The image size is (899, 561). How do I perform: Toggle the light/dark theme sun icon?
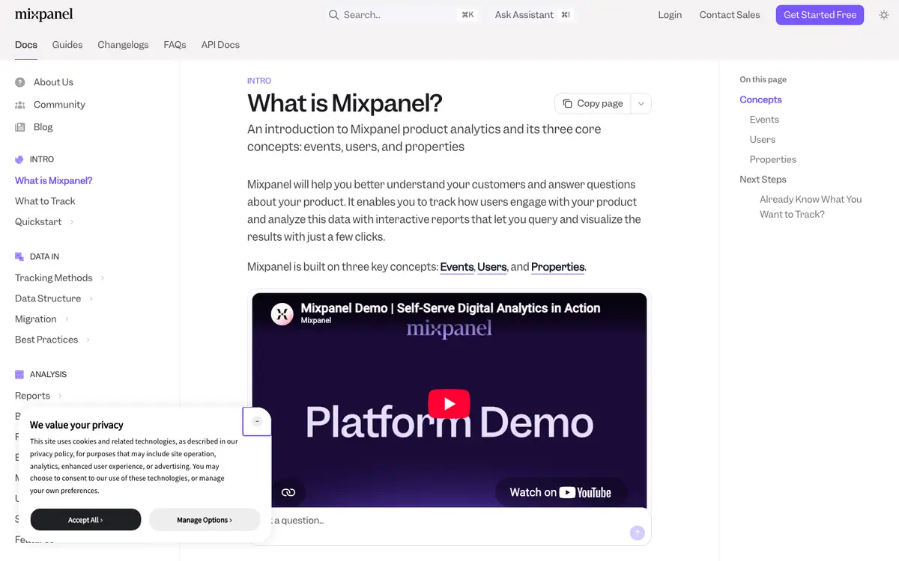tap(884, 15)
